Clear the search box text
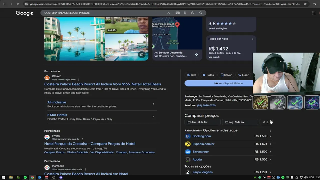This screenshot has height=180, width=320. (x=168, y=13)
